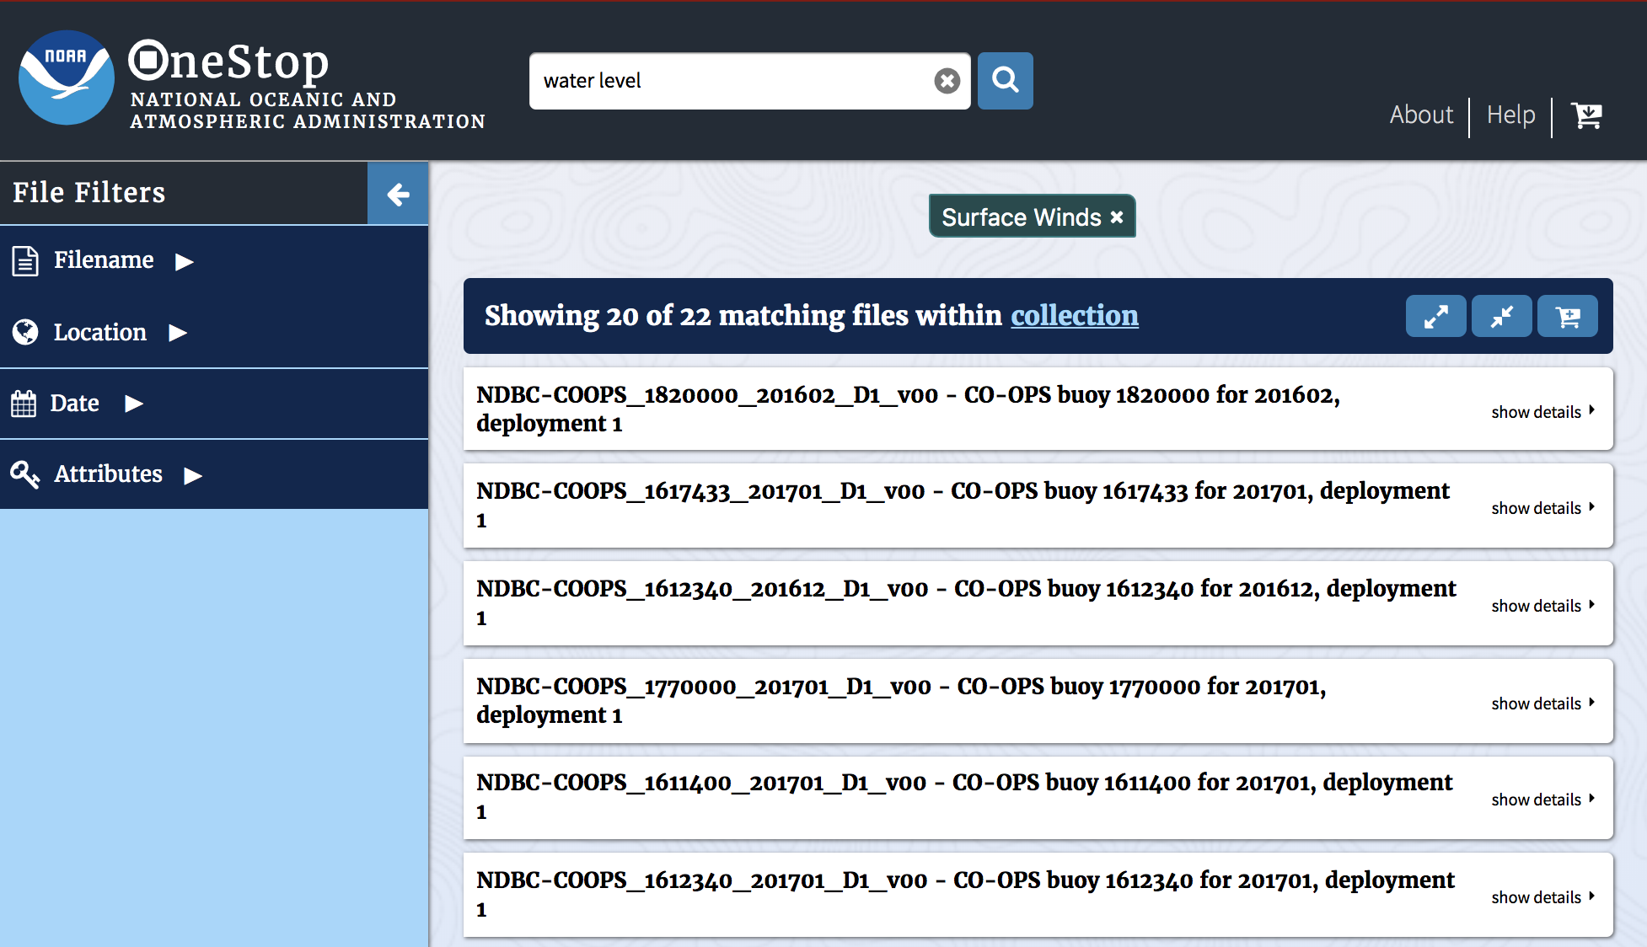Click the OneStop site title

[x=228, y=62]
